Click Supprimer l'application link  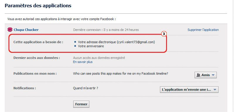point(203,30)
